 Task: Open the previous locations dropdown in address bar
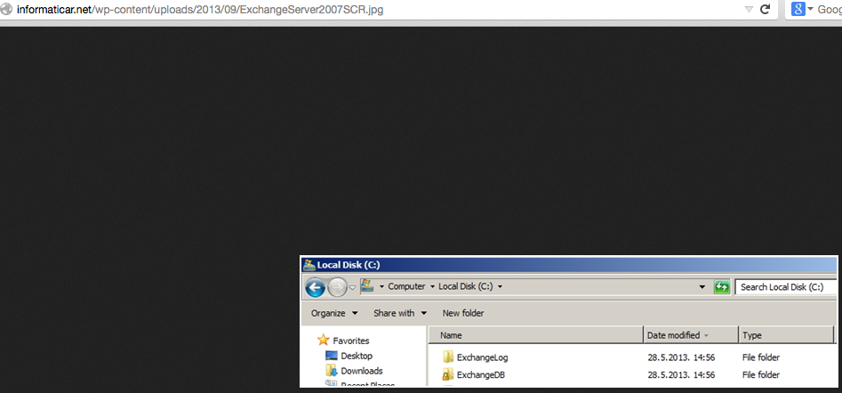[x=702, y=287]
